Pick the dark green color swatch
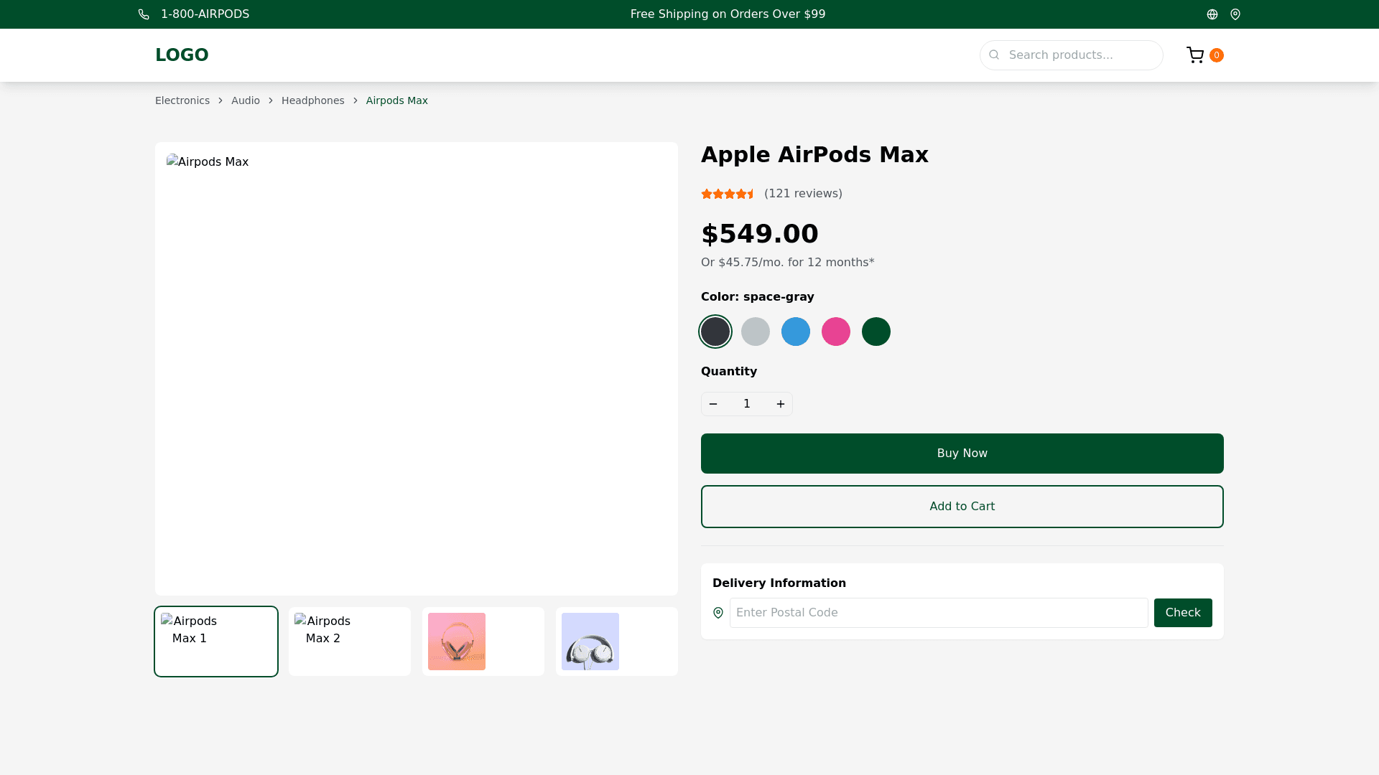The width and height of the screenshot is (1379, 775). 876,332
